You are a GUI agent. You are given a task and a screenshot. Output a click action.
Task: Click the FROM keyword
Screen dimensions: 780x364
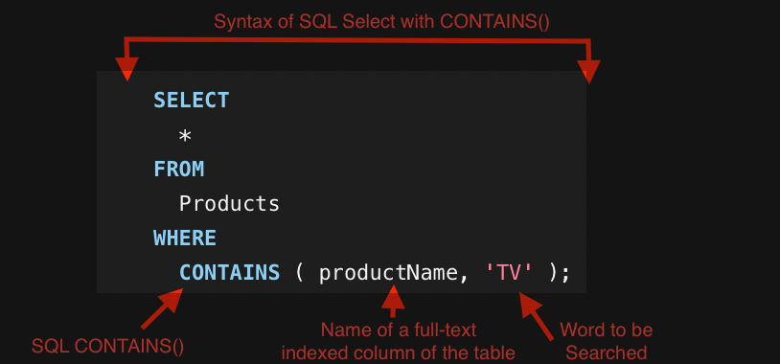point(178,170)
